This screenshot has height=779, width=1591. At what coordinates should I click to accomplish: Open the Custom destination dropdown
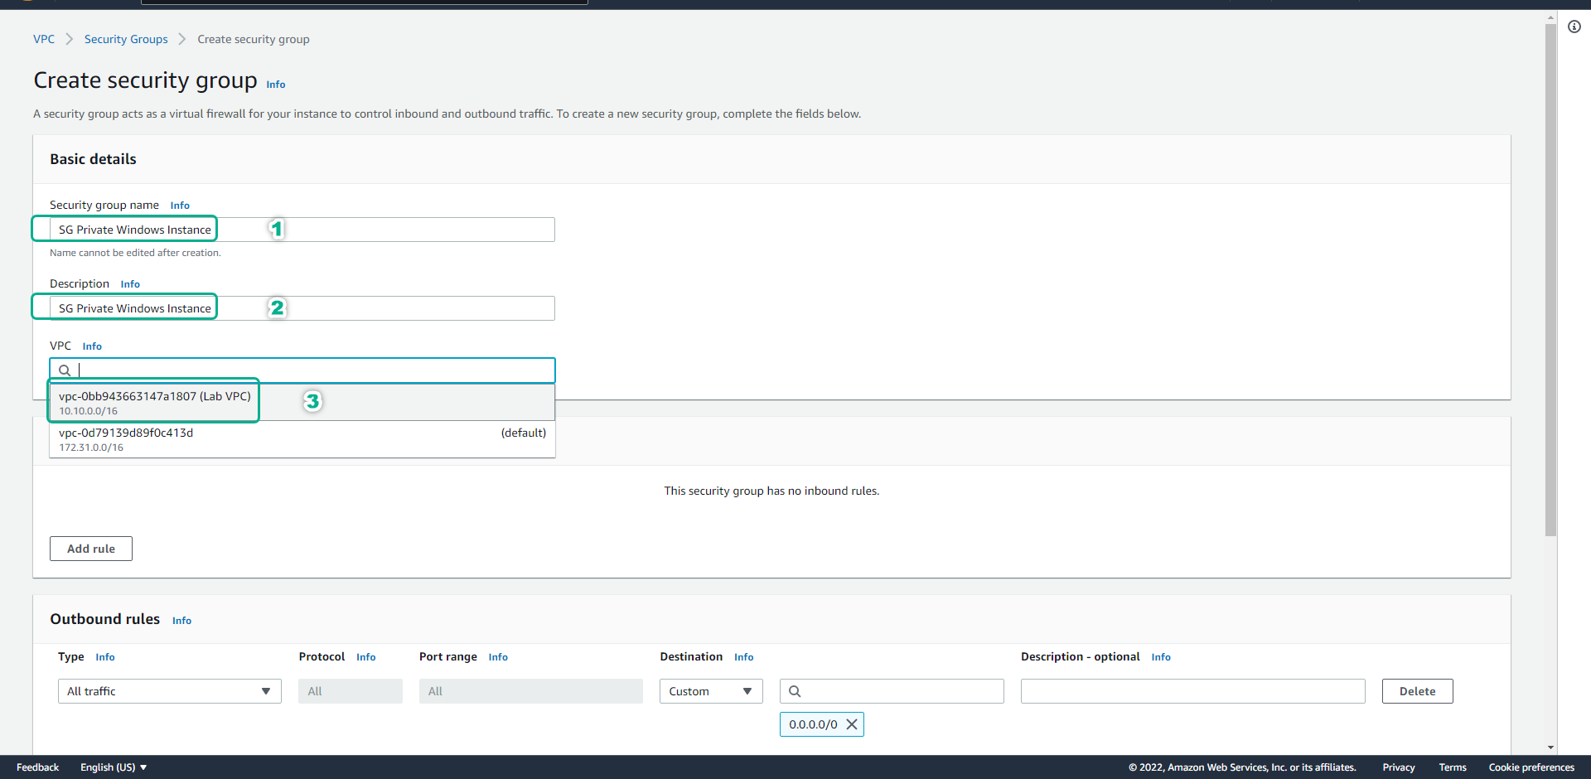click(x=710, y=691)
